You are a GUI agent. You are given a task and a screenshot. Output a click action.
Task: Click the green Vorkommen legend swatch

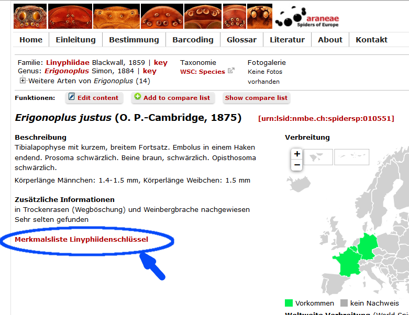click(289, 303)
